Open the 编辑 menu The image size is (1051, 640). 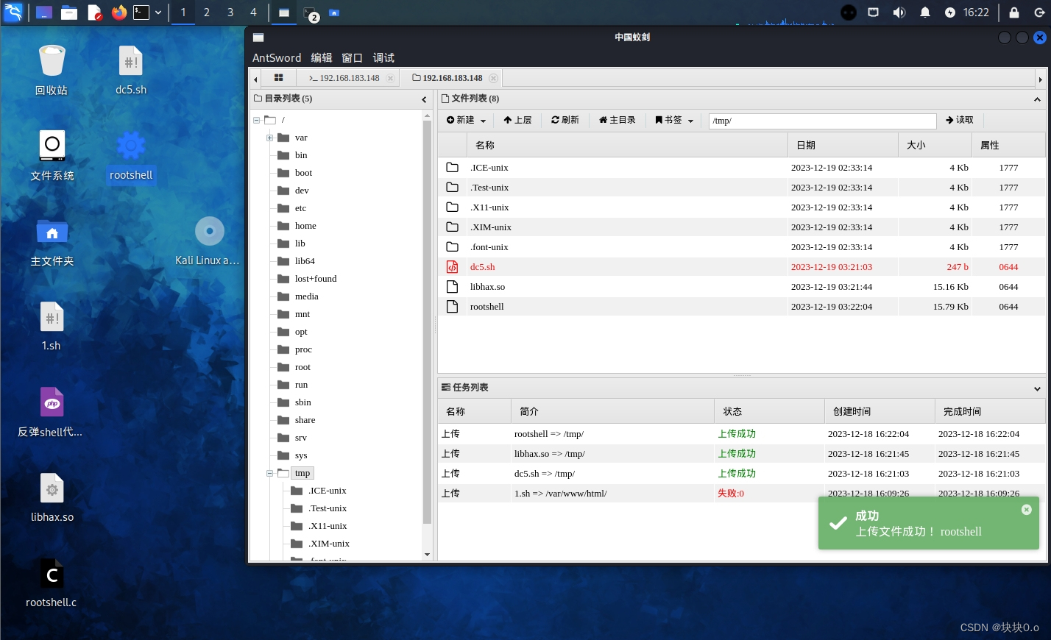coord(321,57)
